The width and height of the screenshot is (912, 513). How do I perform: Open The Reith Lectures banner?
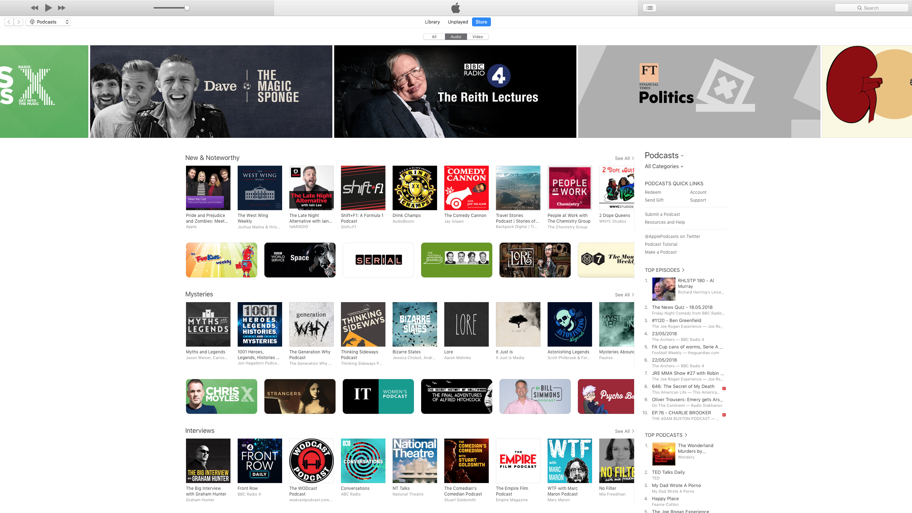[455, 92]
